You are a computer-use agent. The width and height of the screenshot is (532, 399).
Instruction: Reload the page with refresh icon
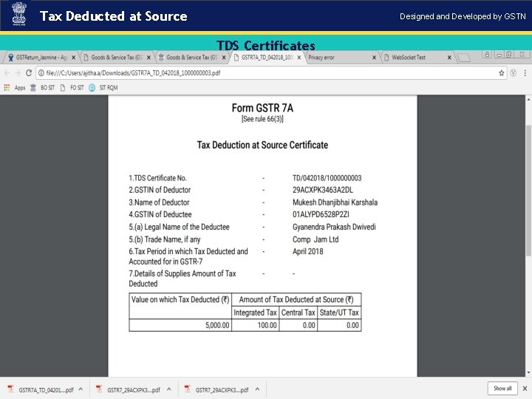29,73
